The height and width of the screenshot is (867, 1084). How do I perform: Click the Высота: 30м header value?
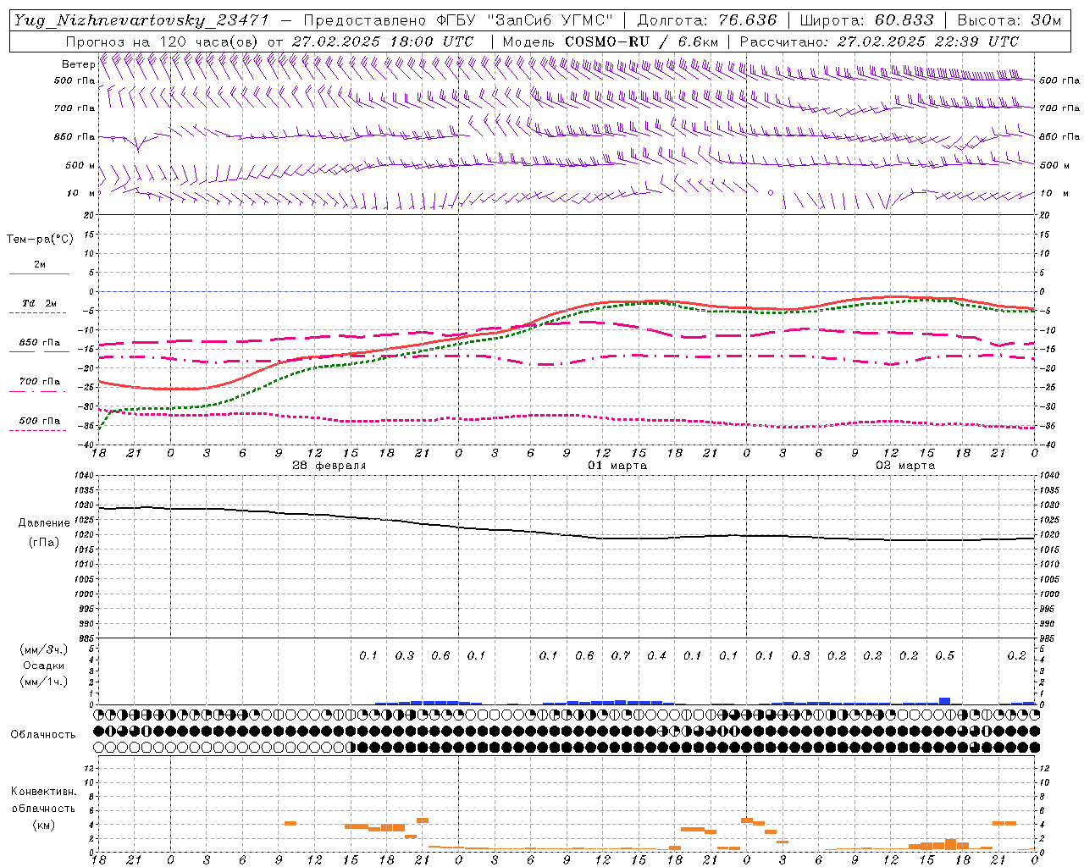pyautogui.click(x=1009, y=20)
